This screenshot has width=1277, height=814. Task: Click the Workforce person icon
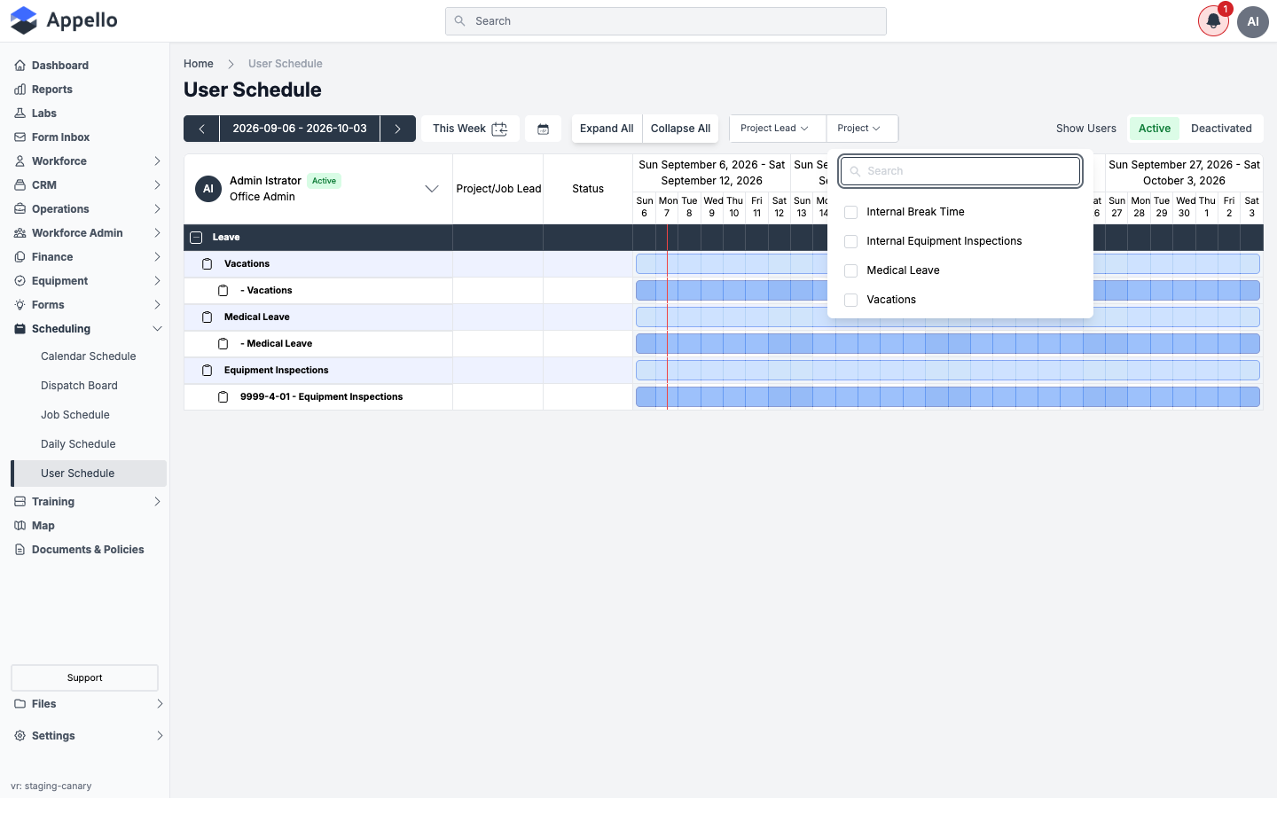(20, 161)
